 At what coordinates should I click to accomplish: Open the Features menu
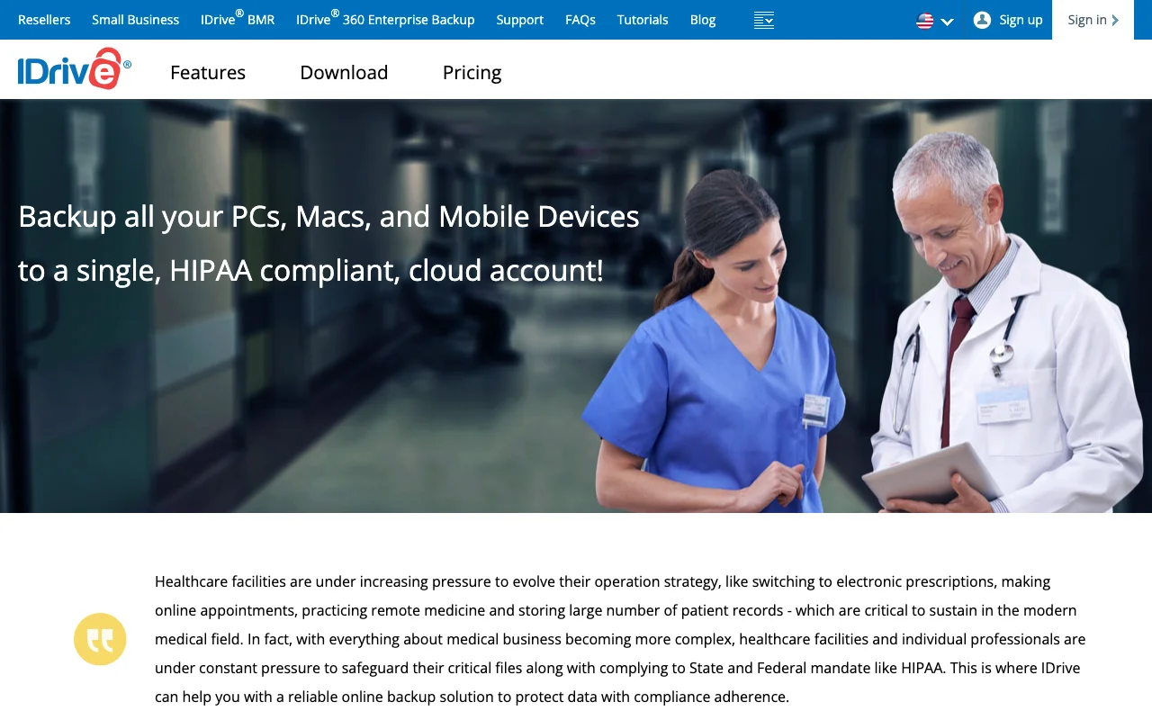(208, 72)
